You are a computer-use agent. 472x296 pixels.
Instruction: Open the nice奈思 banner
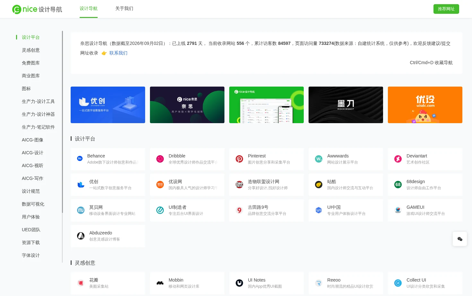187,105
